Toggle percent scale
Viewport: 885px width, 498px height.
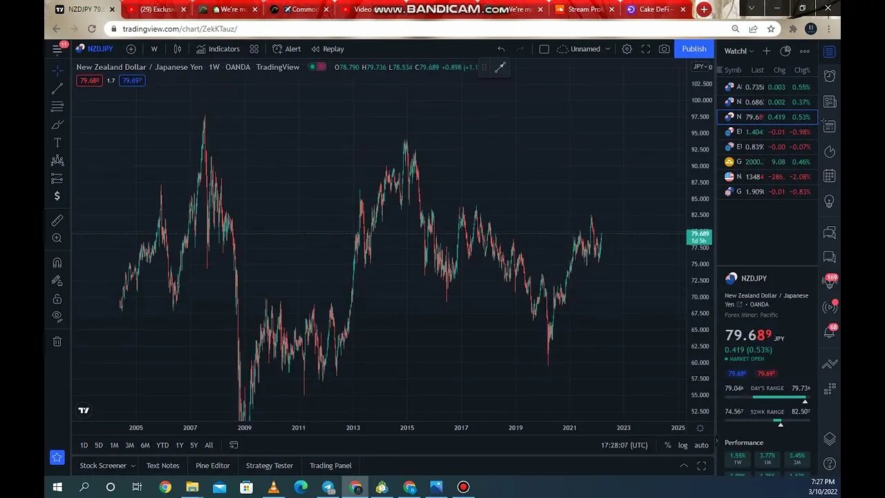(667, 445)
